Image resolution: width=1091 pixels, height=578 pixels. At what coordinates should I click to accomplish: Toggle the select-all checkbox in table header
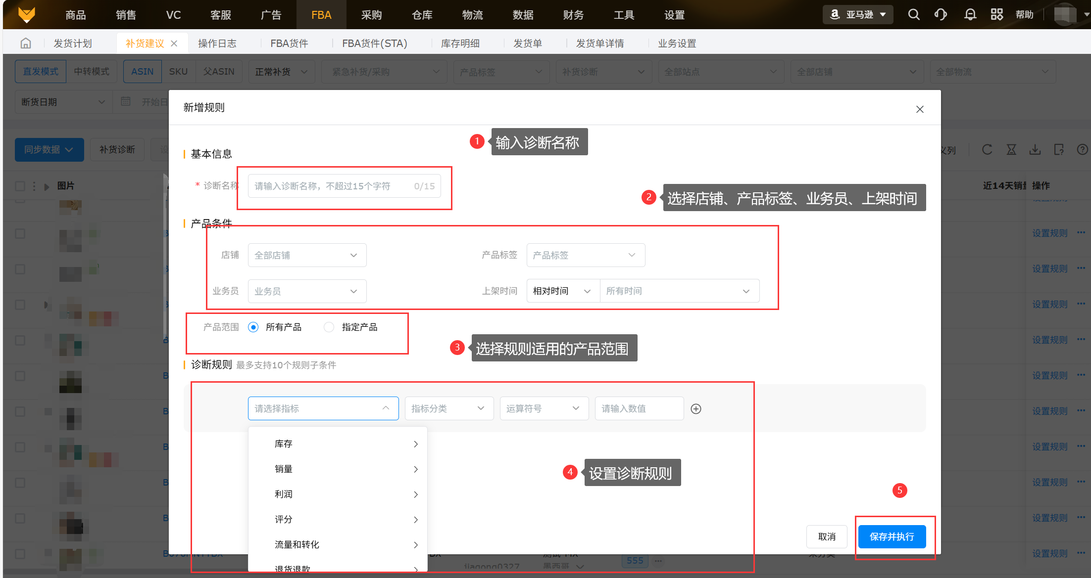point(20,186)
